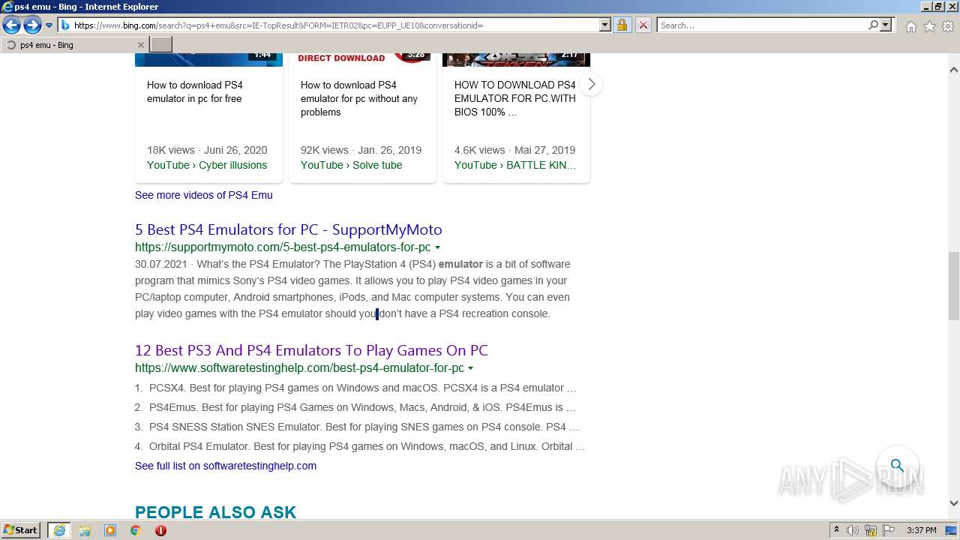Open '12 Best PS3 And PS4 Emulators To Play Games On PC'
The image size is (960, 540).
[311, 350]
